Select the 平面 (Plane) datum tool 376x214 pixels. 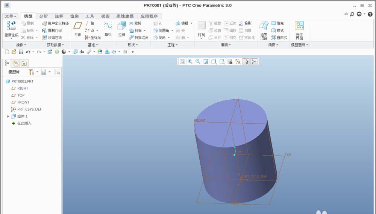coord(78,29)
